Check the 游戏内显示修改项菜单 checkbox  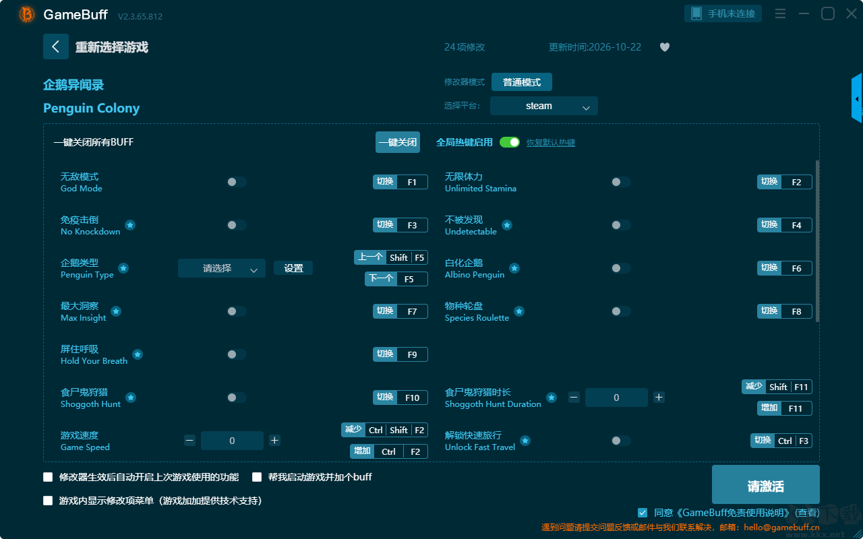click(x=48, y=501)
